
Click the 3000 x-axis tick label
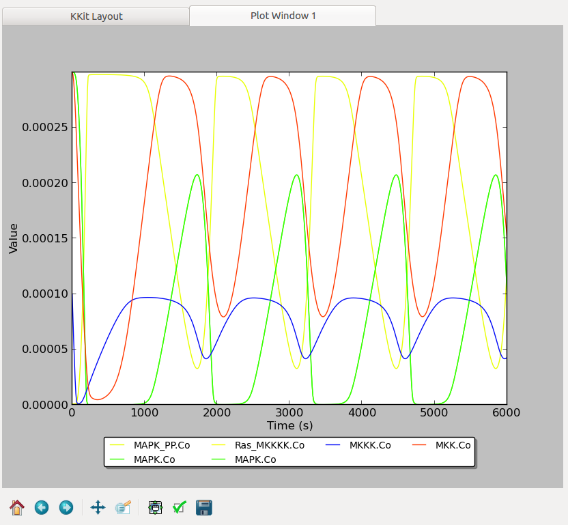coord(289,412)
